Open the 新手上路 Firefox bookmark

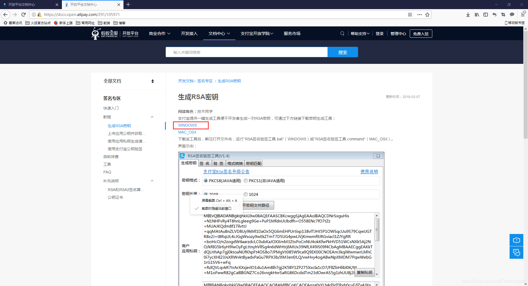(63, 23)
